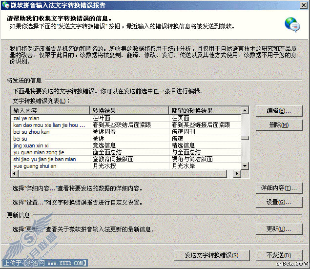Click the 不发送(D) button
The image size is (310, 269).
(279, 255)
